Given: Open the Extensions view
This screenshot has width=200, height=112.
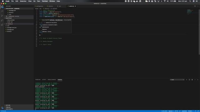Looking at the screenshot, I should coord(2,25).
